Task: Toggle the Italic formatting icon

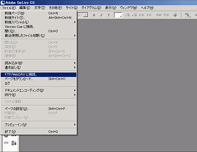Action: point(101,15)
